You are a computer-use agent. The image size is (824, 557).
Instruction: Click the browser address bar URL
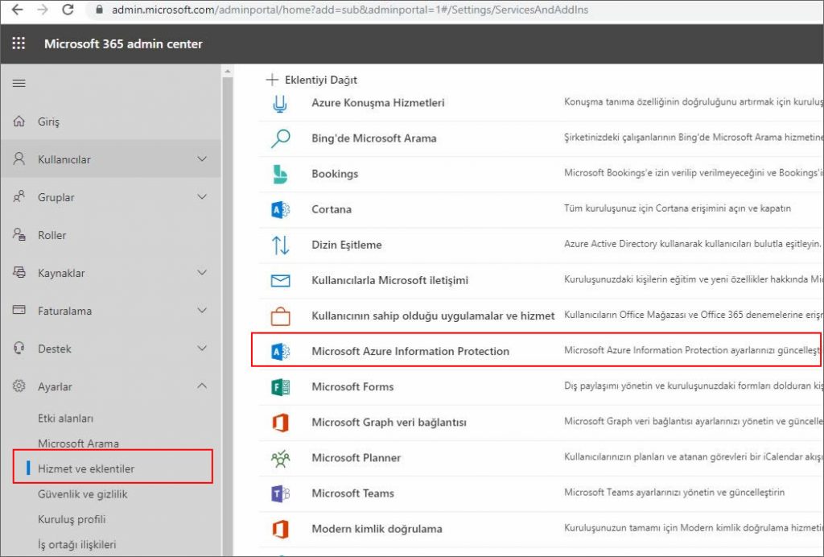pos(350,10)
